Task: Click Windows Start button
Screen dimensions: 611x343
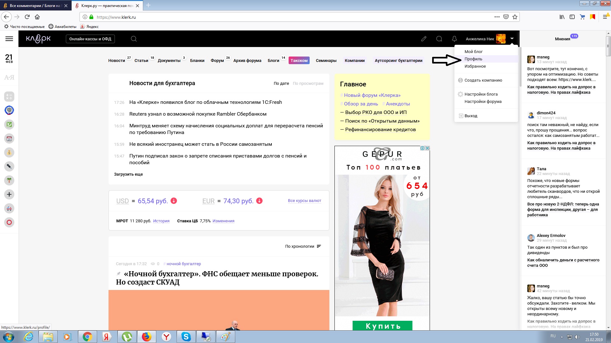Action: (x=8, y=337)
